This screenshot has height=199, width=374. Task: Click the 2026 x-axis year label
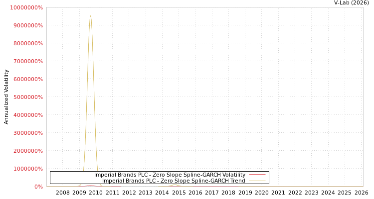362,193
